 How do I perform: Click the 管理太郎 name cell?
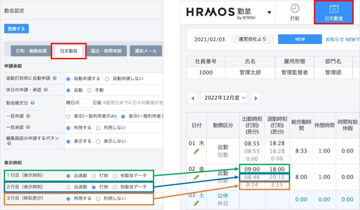coord(250,72)
